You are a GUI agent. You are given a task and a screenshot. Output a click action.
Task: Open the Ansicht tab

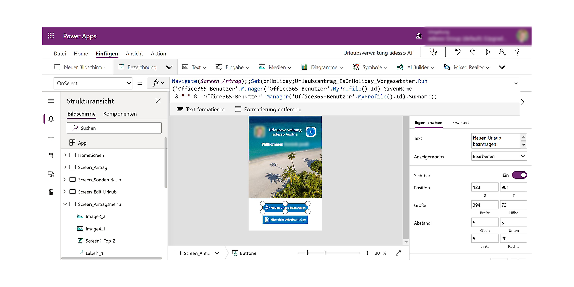point(134,54)
